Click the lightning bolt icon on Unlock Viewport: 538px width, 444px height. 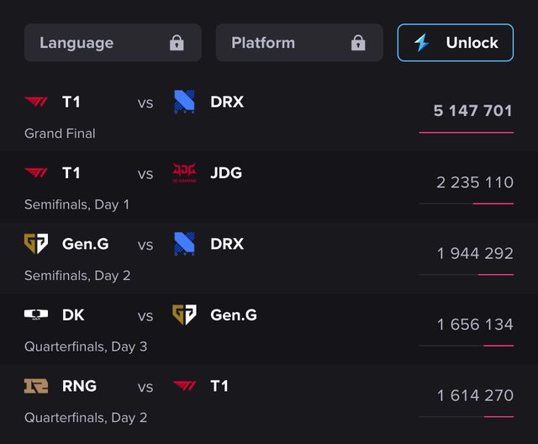(422, 43)
